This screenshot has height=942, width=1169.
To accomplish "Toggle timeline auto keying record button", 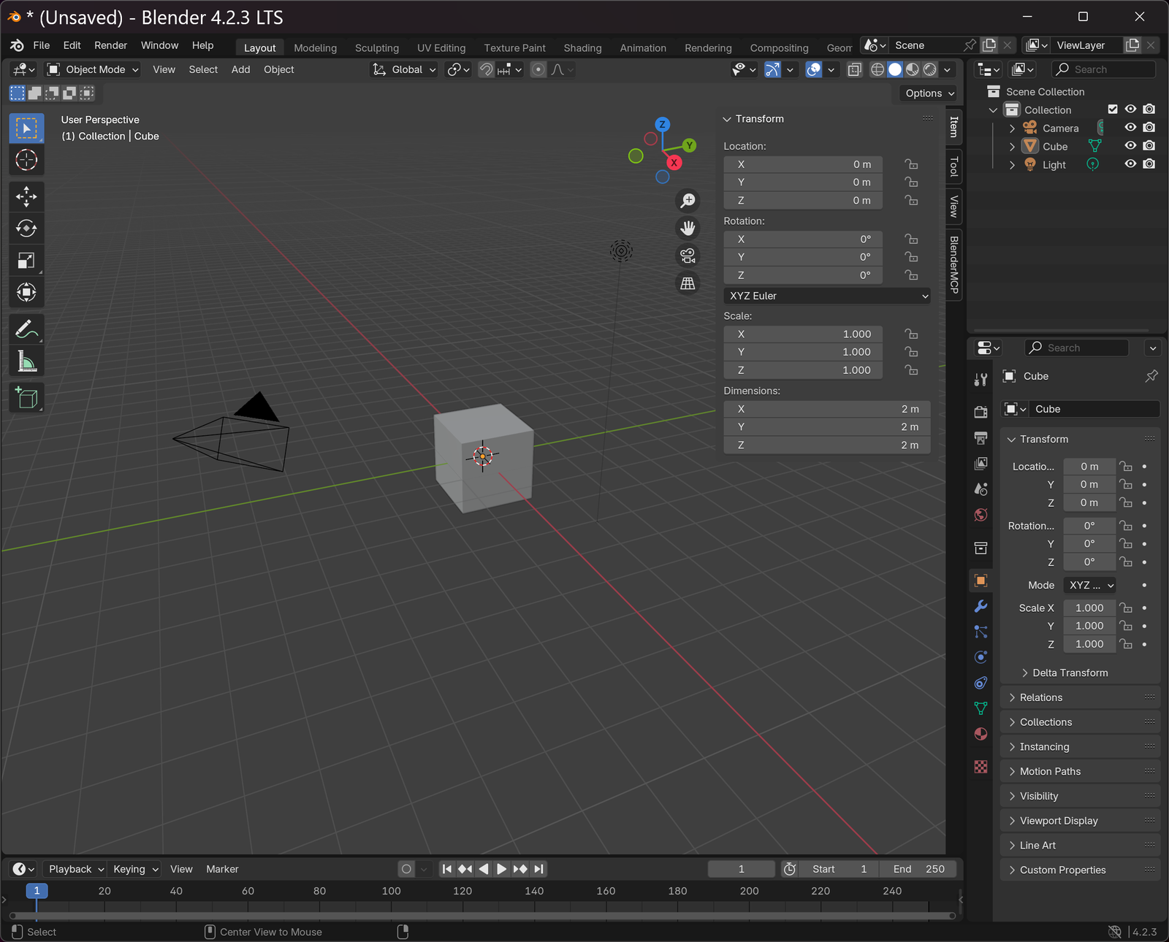I will coord(407,869).
